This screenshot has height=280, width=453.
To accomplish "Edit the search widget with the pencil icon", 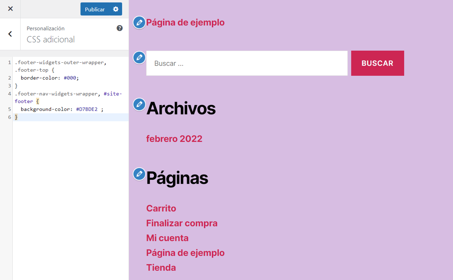I will point(139,58).
